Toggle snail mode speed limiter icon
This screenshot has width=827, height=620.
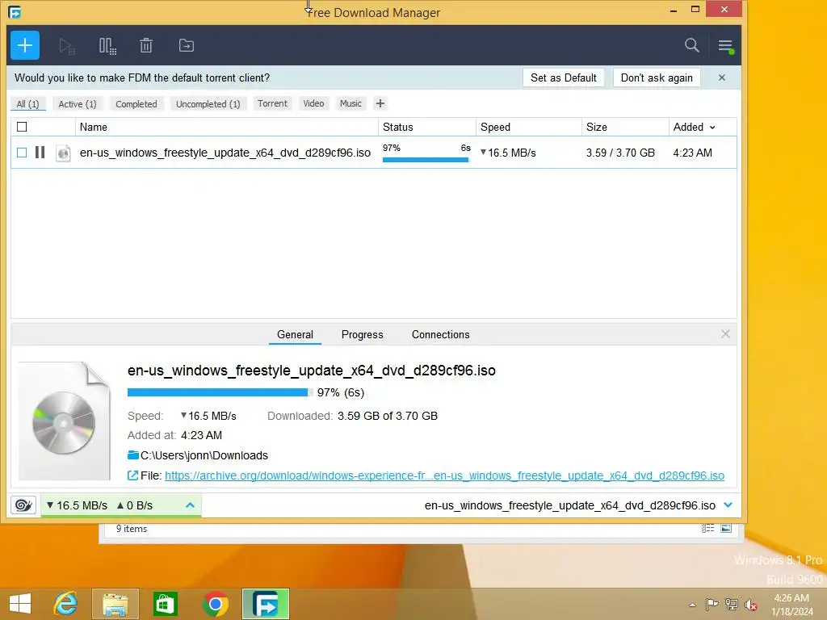pyautogui.click(x=23, y=505)
